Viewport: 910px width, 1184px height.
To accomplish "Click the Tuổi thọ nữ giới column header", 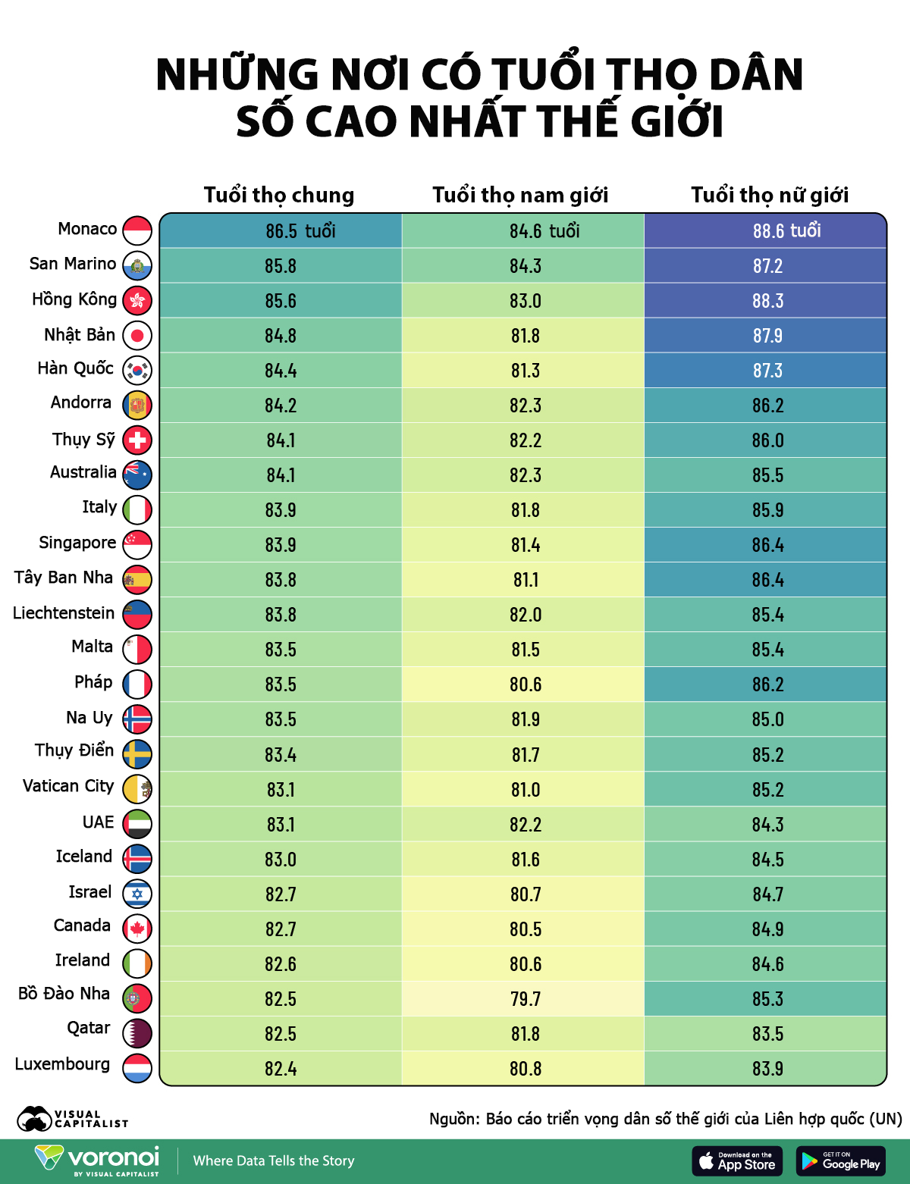I will (770, 196).
